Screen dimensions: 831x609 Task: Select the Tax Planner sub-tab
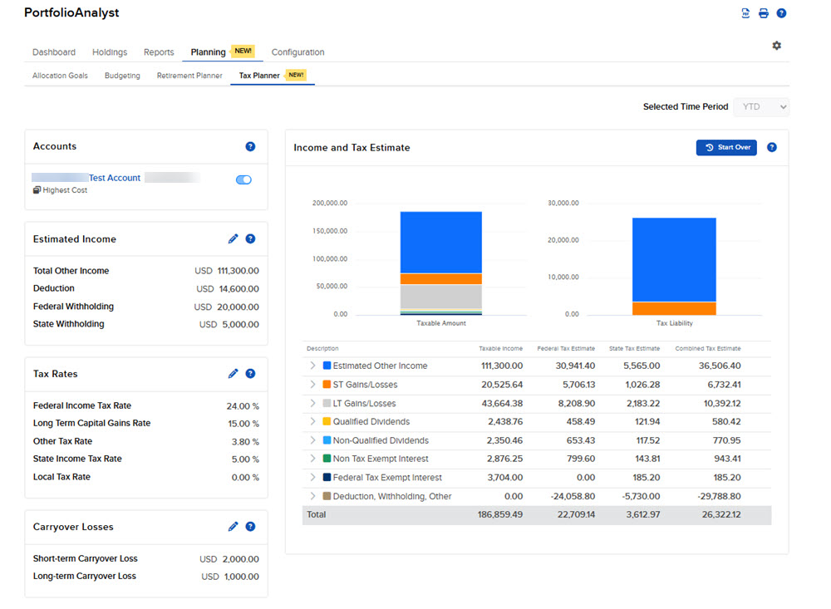pos(259,76)
